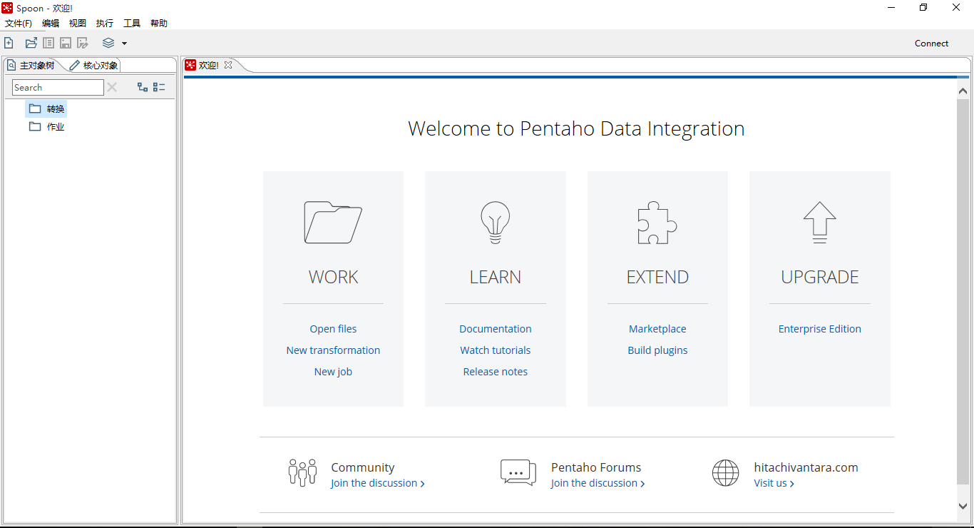Click the Enterprise Edition link
974x528 pixels.
pos(819,329)
